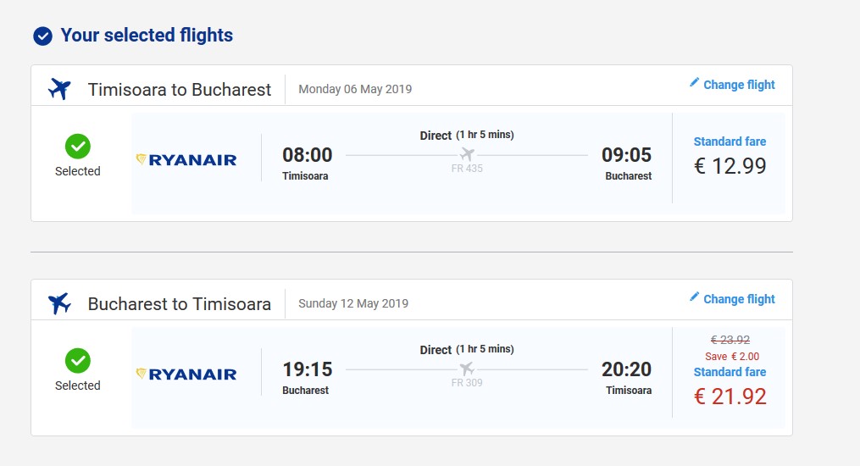Click the Sunday 12 May 2019 date

click(353, 303)
